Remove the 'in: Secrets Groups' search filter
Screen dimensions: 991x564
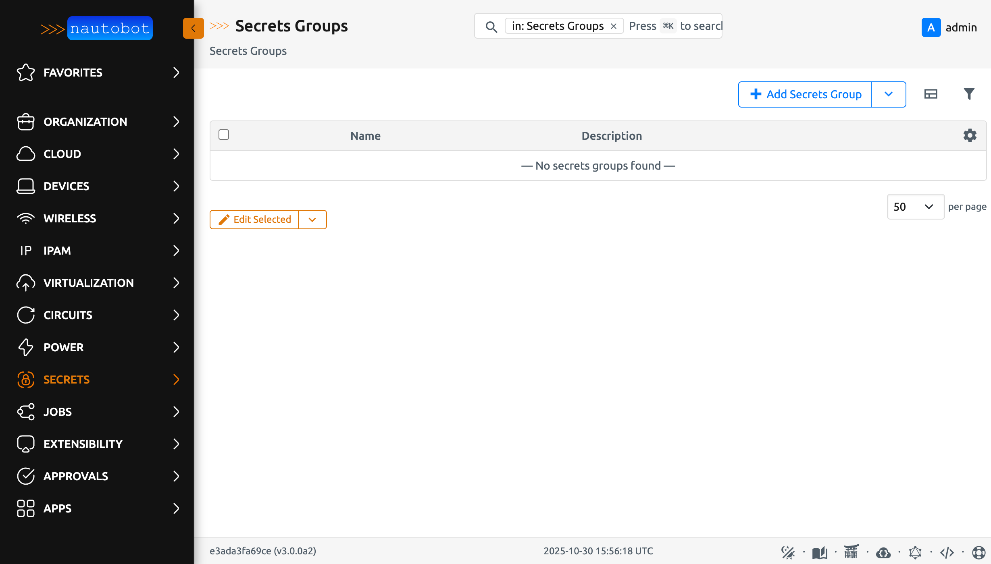tap(614, 26)
